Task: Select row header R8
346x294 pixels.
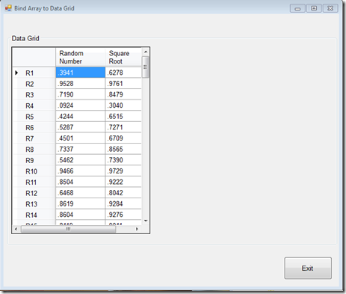Action: pos(34,149)
